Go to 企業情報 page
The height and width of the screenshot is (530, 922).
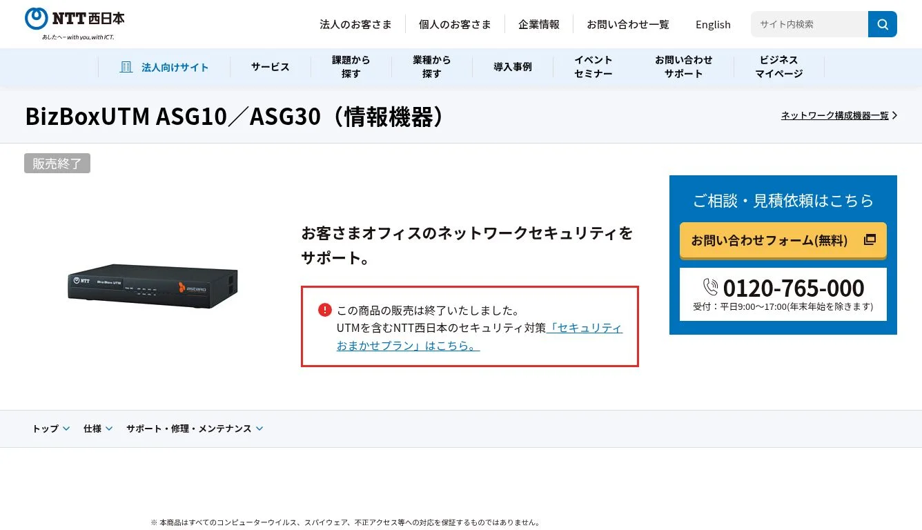coord(539,24)
